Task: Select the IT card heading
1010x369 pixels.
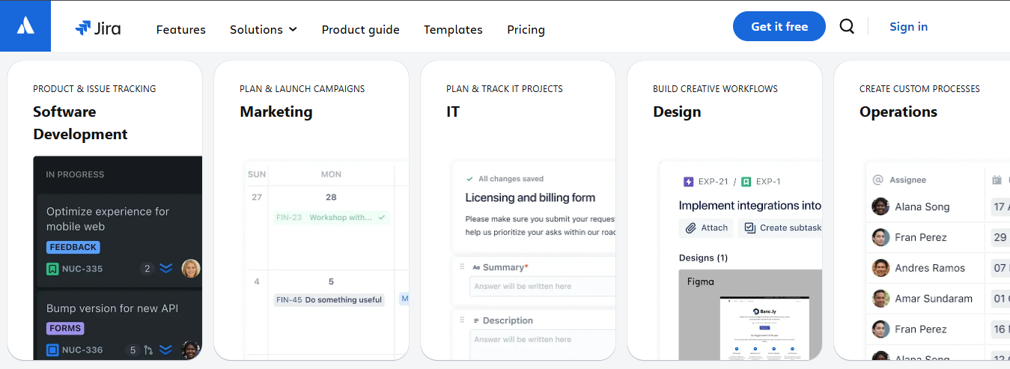Action: coord(453,112)
